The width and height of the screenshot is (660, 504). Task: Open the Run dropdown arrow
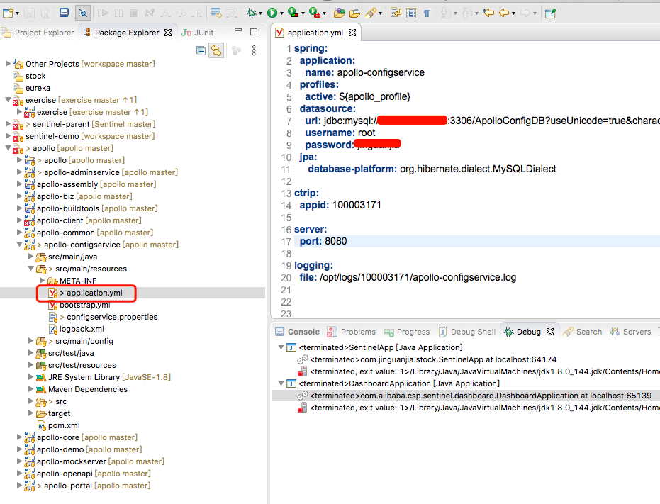[281, 13]
